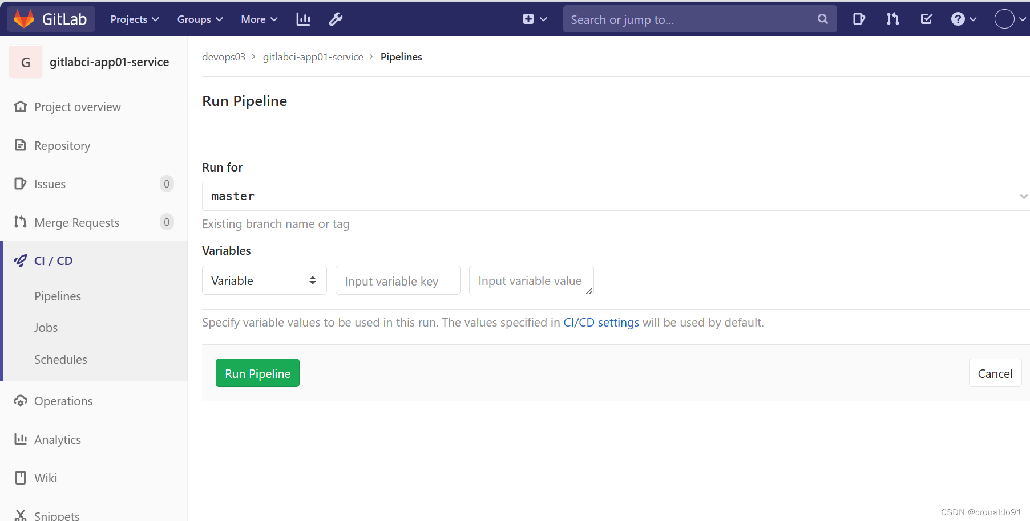Click the project avatar letter G
The image size is (1030, 521).
pyautogui.click(x=26, y=62)
